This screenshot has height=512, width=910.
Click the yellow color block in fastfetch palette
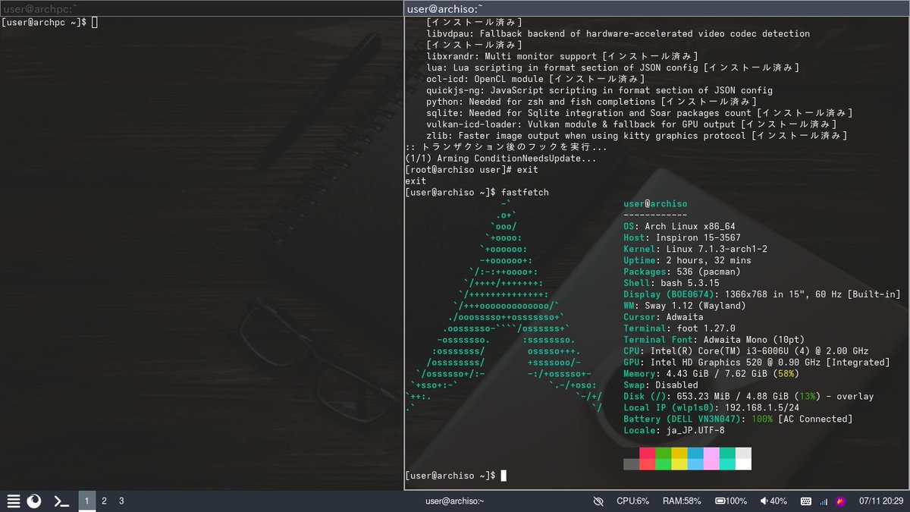point(679,458)
